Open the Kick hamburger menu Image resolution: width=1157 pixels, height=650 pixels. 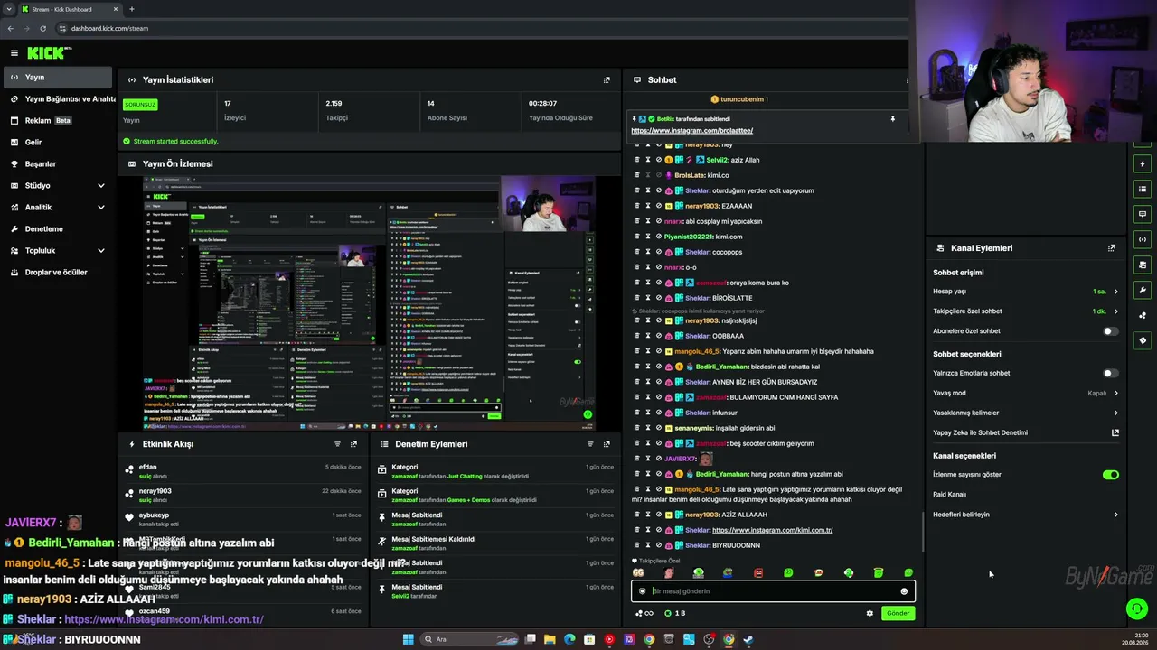(x=14, y=53)
